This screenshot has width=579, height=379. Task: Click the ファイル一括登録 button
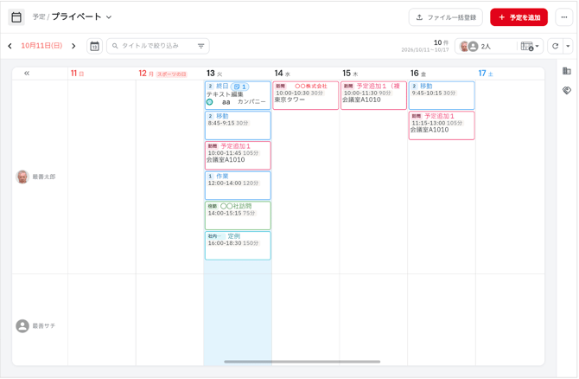(446, 17)
